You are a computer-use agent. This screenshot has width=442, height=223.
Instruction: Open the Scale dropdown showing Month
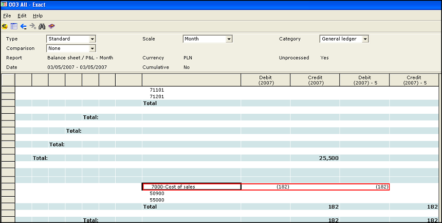coord(208,39)
